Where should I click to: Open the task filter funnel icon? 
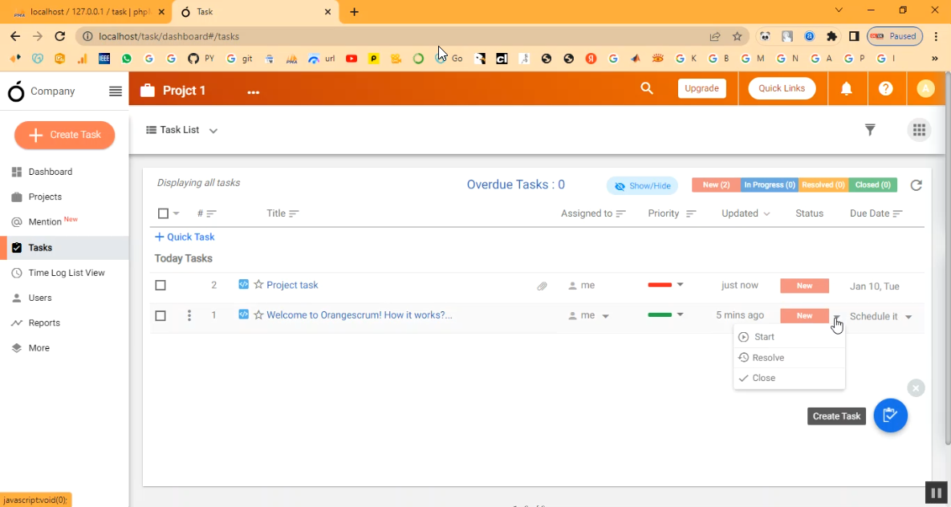pyautogui.click(x=870, y=130)
